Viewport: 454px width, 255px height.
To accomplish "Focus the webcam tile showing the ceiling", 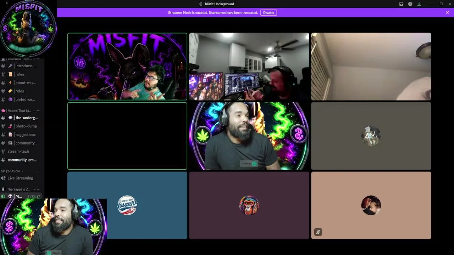I will click(x=371, y=67).
